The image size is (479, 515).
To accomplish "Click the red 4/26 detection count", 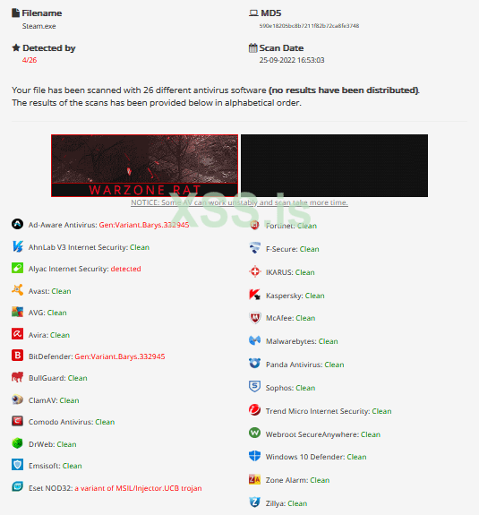I will [30, 60].
